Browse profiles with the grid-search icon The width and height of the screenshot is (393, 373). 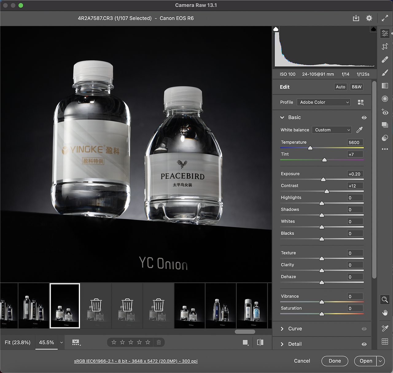[x=361, y=102]
